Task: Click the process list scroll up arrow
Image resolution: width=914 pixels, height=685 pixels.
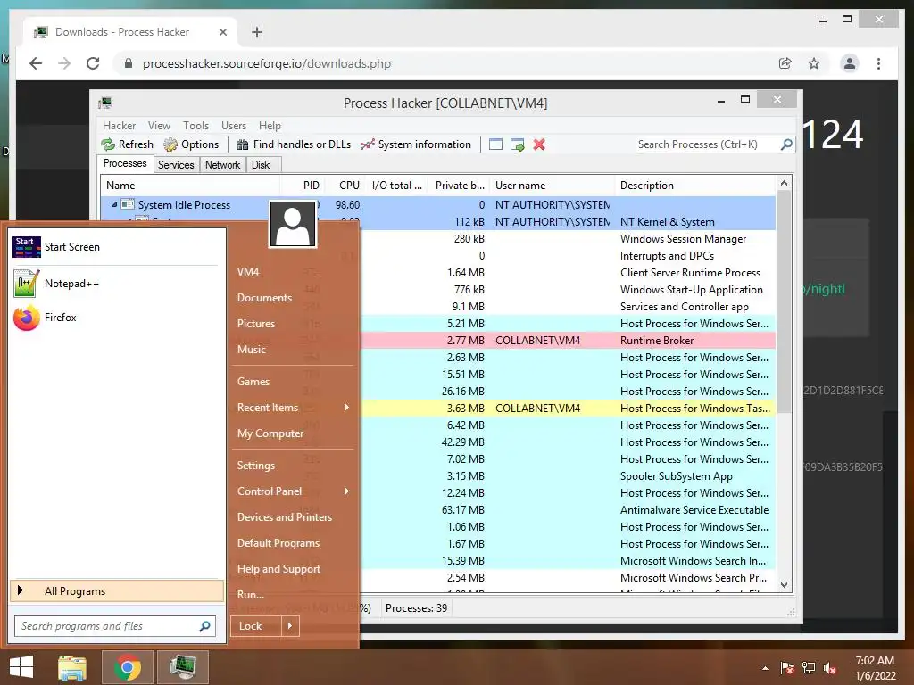Action: 784,183
